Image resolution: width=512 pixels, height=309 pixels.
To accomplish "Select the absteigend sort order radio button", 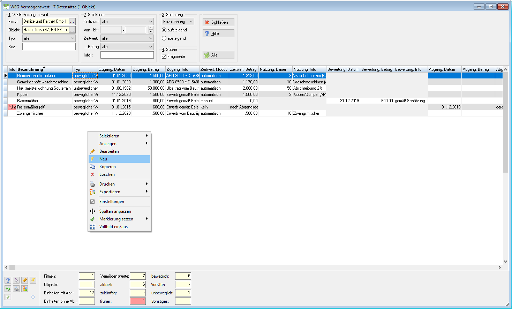I will (x=164, y=38).
